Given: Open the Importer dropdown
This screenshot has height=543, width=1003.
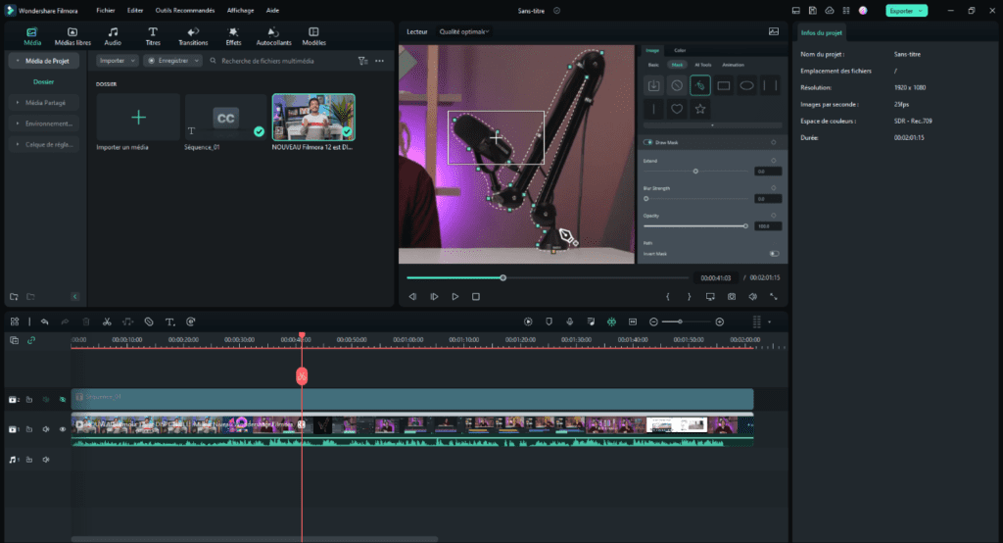Looking at the screenshot, I should coord(117,61).
